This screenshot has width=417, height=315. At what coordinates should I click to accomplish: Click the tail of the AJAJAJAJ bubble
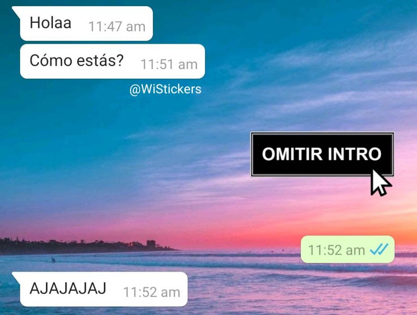[16, 276]
